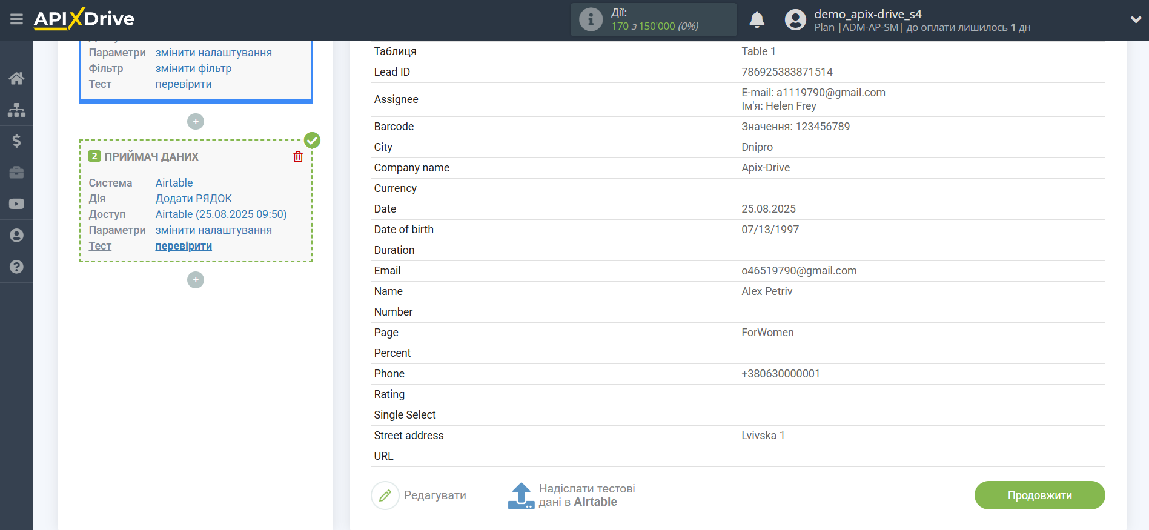Open the actions info icon
The height and width of the screenshot is (530, 1149).
tap(591, 19)
